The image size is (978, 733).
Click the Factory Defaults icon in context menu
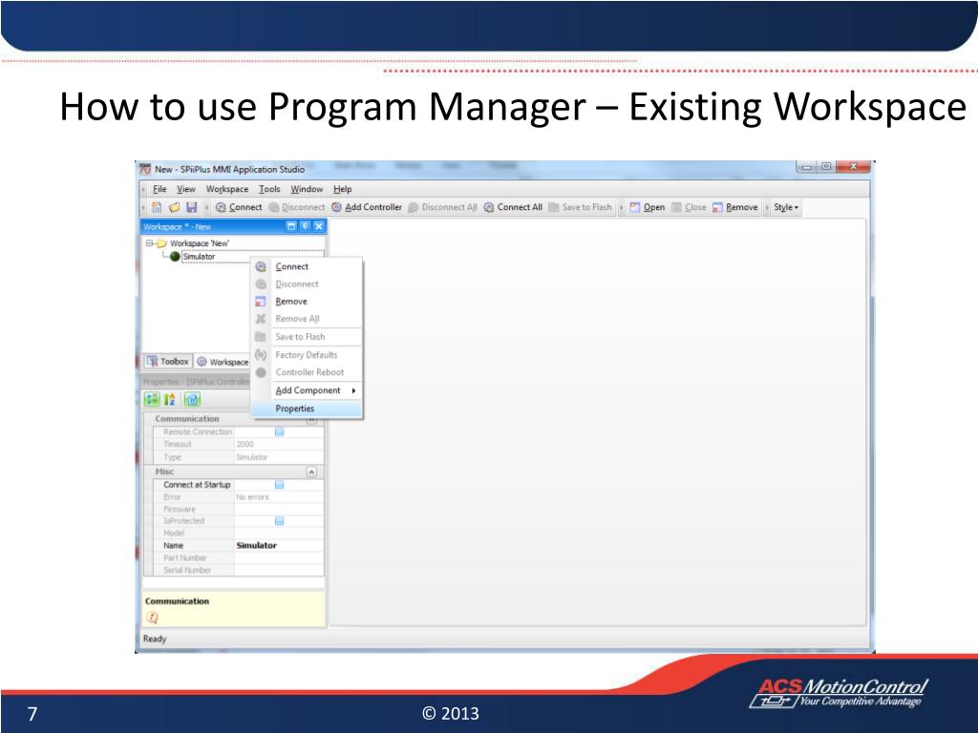click(261, 355)
